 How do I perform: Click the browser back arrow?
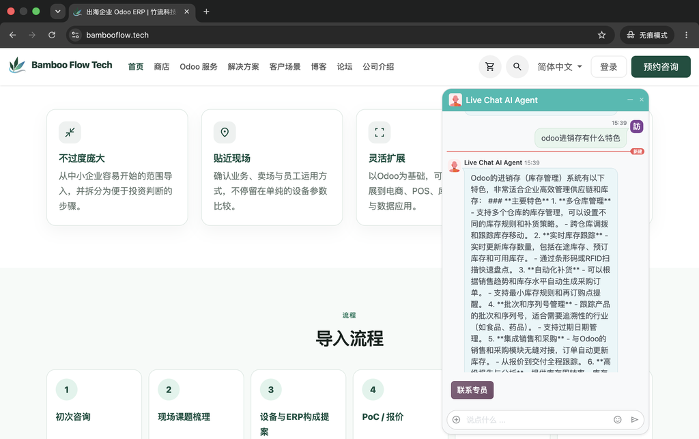12,35
